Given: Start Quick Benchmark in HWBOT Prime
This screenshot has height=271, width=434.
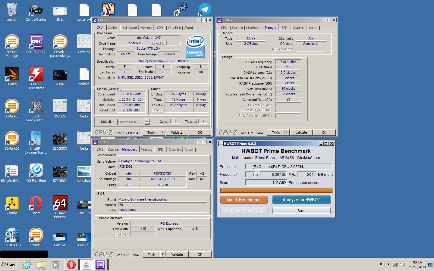Looking at the screenshot, I should (x=244, y=200).
